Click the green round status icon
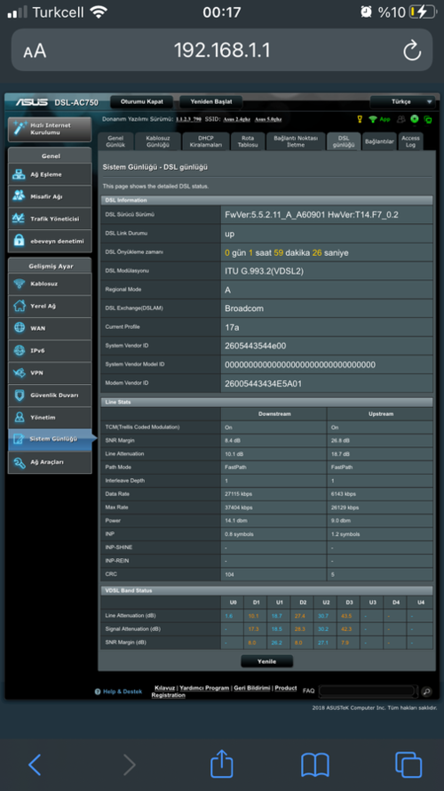The image size is (444, 791). tap(415, 119)
